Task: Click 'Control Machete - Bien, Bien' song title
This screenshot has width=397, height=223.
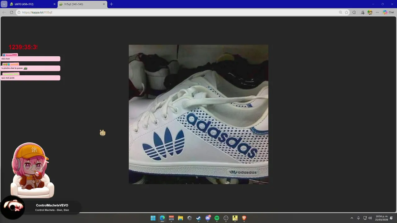Action: [52, 210]
